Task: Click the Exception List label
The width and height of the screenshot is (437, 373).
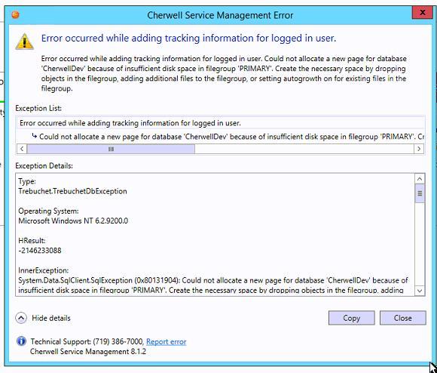Action: pos(38,108)
